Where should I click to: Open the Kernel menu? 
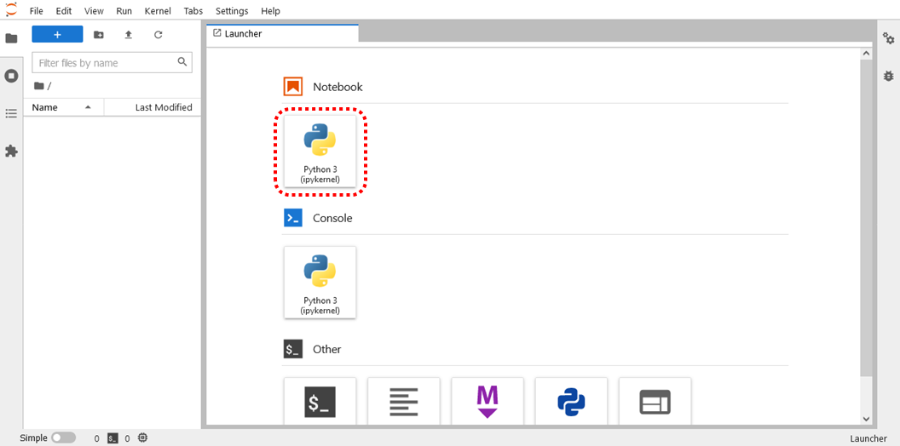coord(158,11)
